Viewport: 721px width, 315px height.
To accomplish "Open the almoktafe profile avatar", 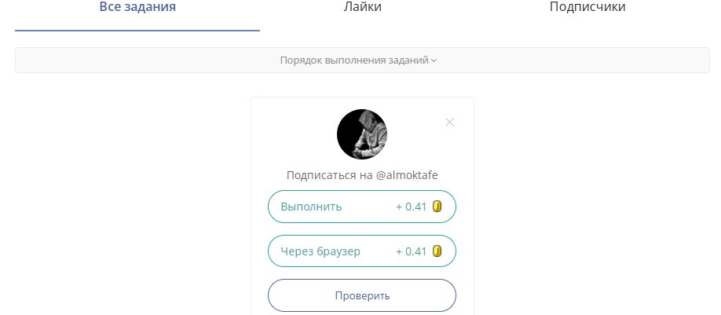I will [x=362, y=134].
